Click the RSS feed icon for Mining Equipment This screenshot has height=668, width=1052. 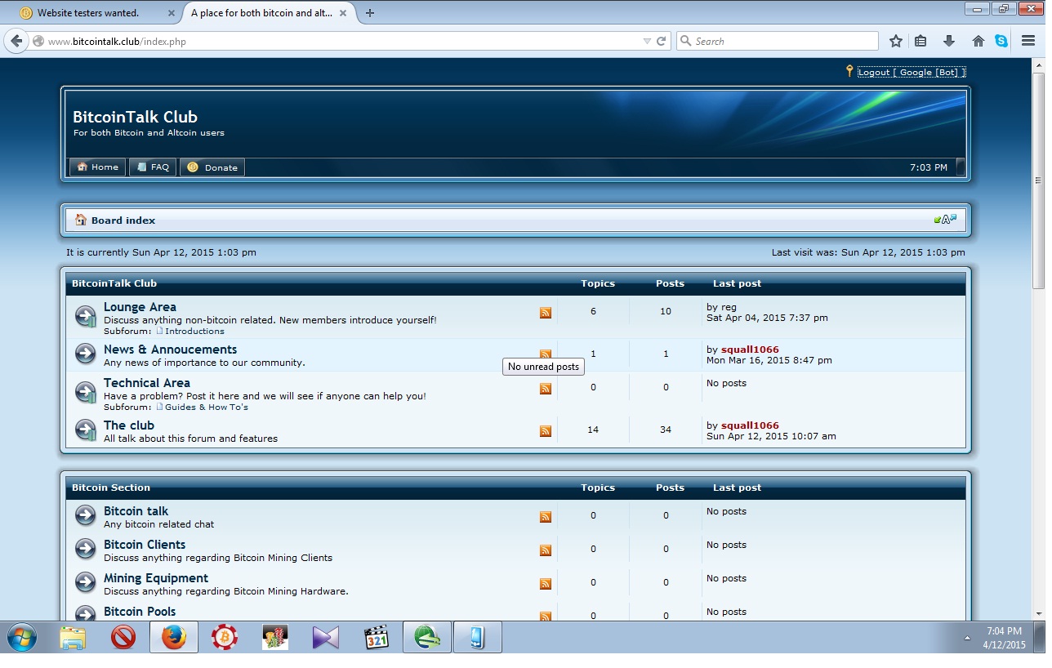(546, 584)
